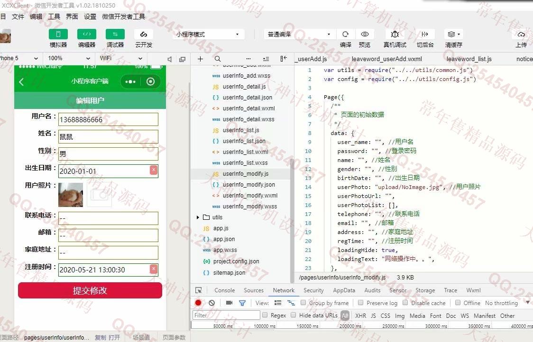Viewport: 533px width, 342px height.
Task: Open the Clear Cache (清缓存) dropdown
Action: [x=454, y=34]
